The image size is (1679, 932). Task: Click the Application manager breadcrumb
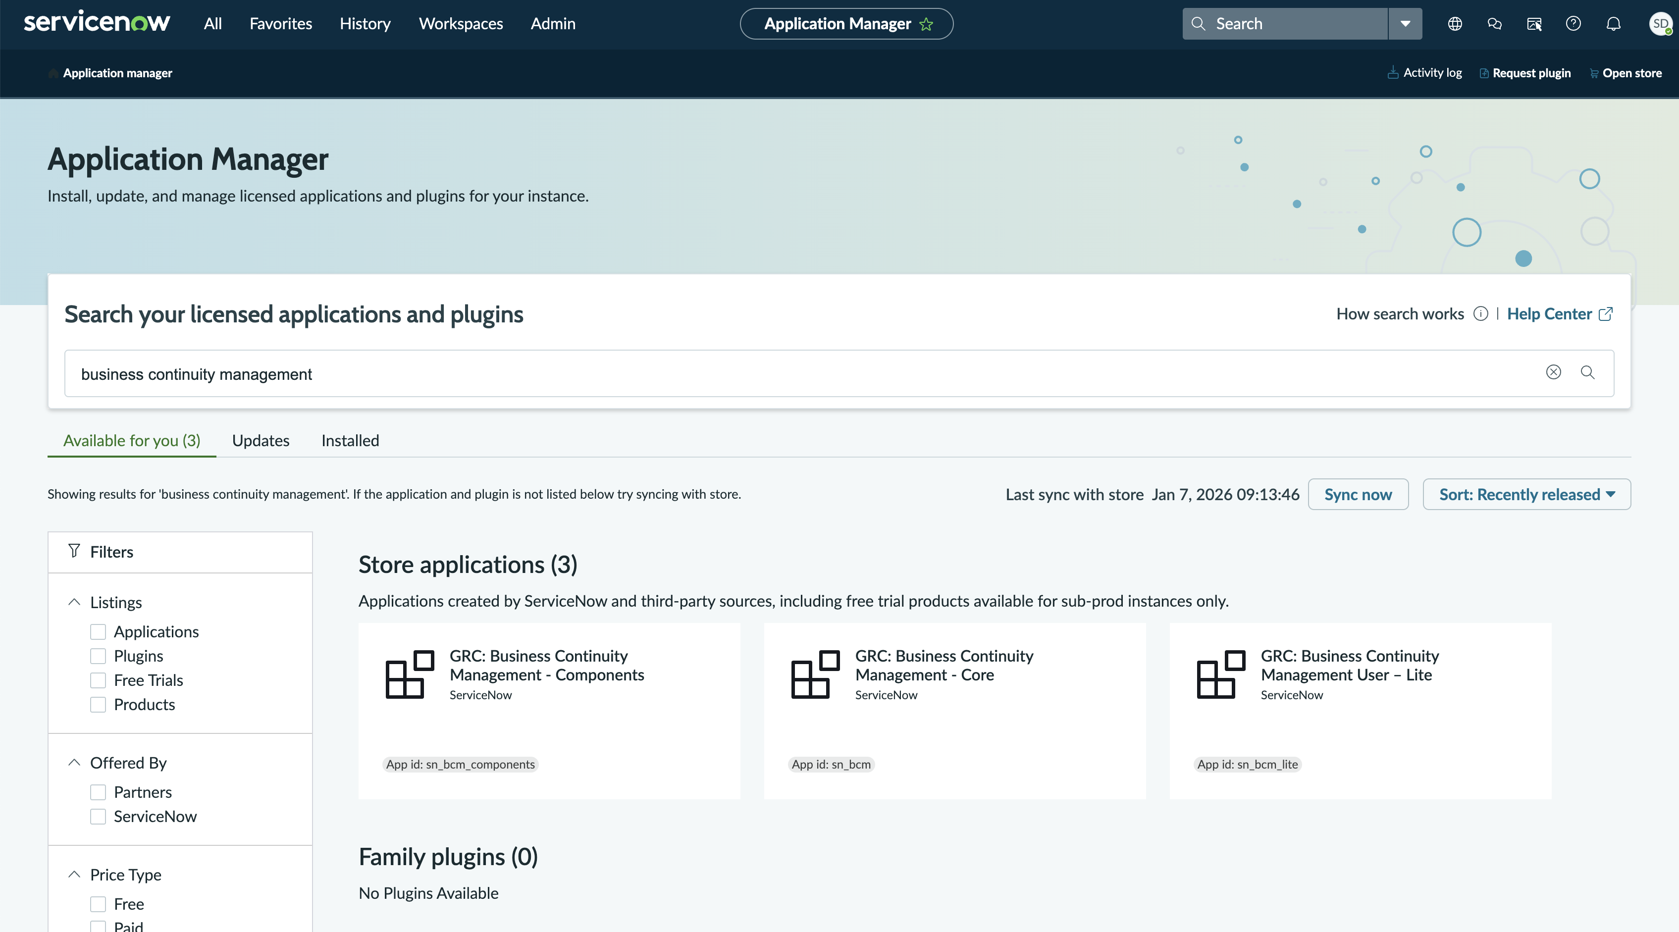click(117, 73)
